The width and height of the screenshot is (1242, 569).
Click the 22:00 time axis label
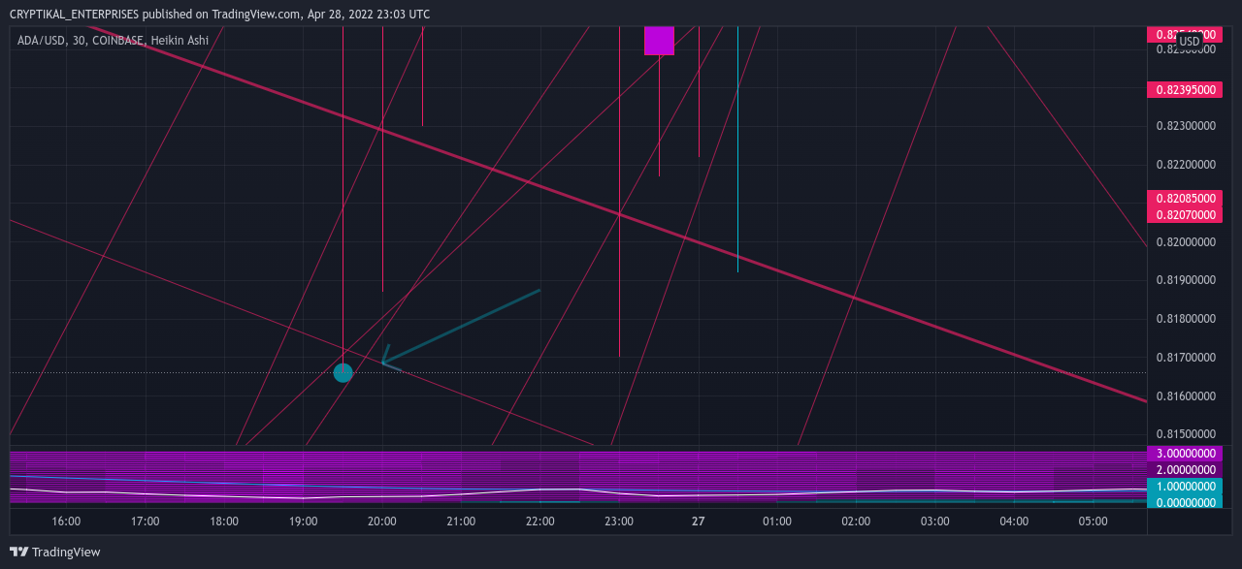click(540, 522)
